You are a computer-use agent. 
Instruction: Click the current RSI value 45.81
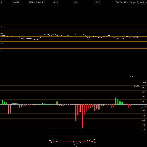(135, 37)
